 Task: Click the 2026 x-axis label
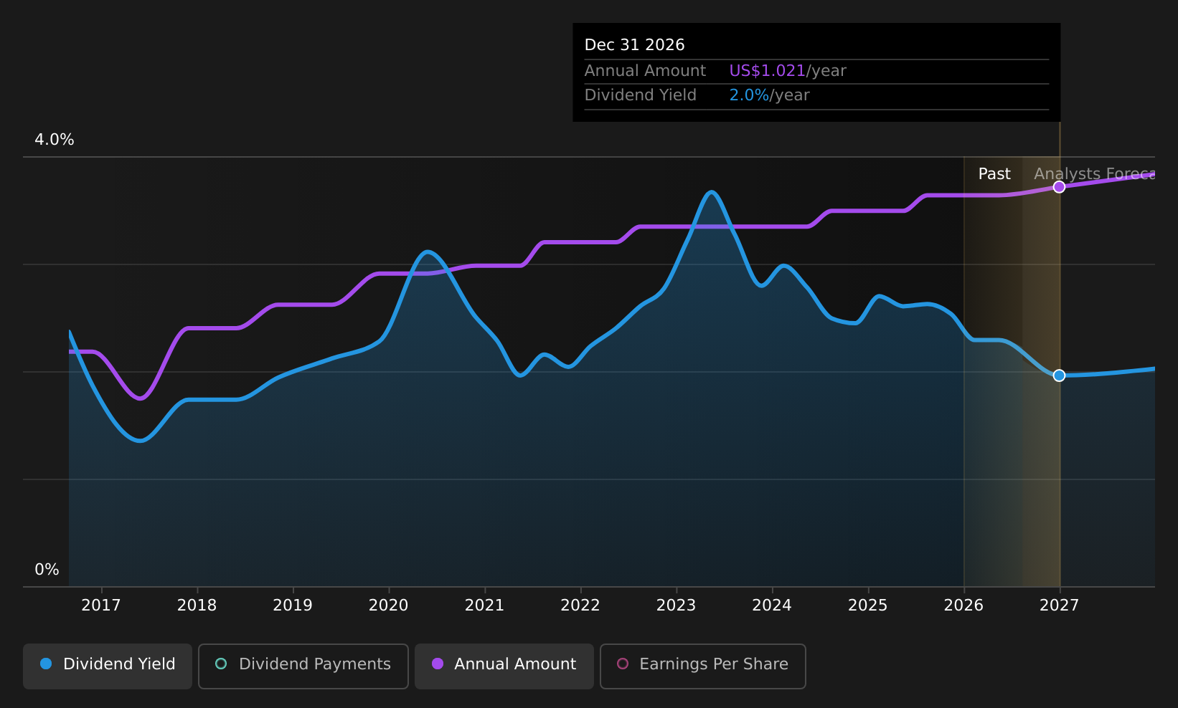point(963,606)
